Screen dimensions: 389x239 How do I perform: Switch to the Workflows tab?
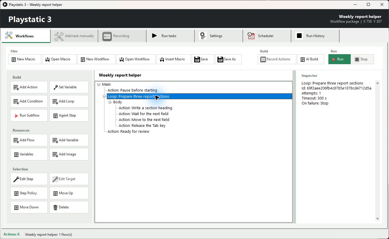tap(26, 36)
